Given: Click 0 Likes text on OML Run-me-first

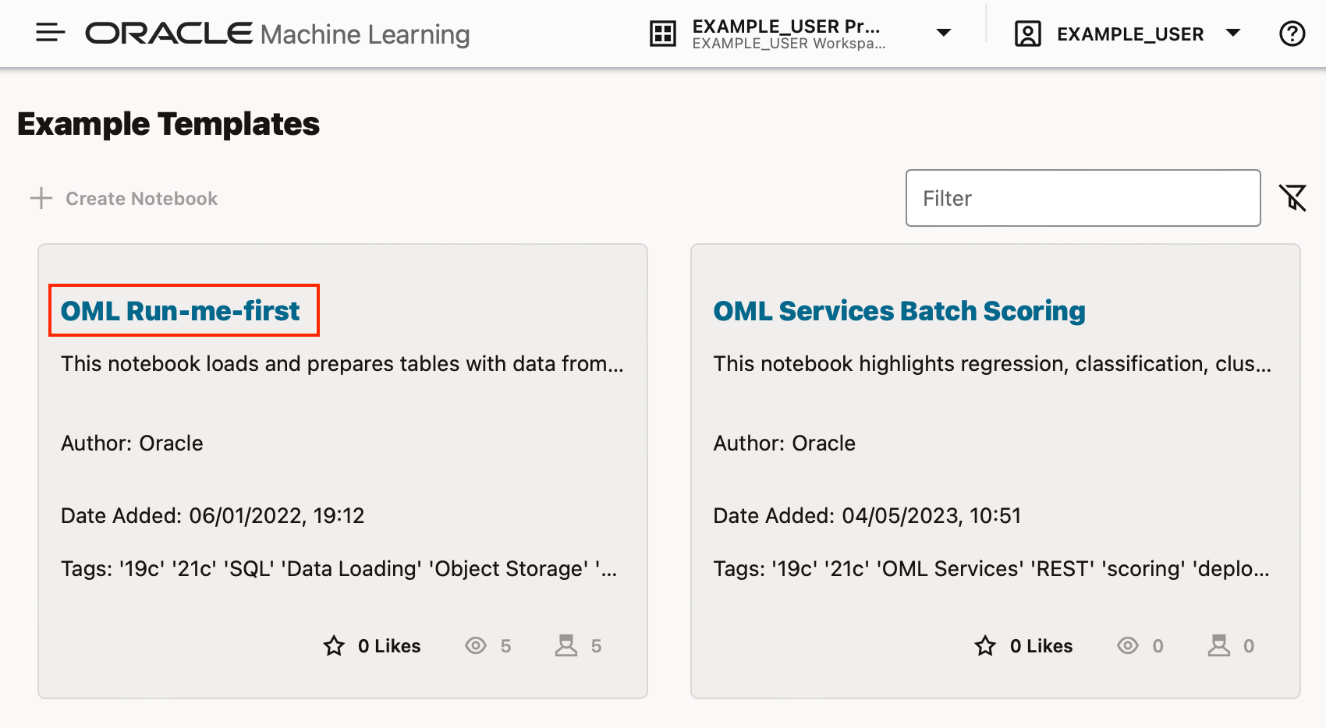Looking at the screenshot, I should tap(389, 646).
